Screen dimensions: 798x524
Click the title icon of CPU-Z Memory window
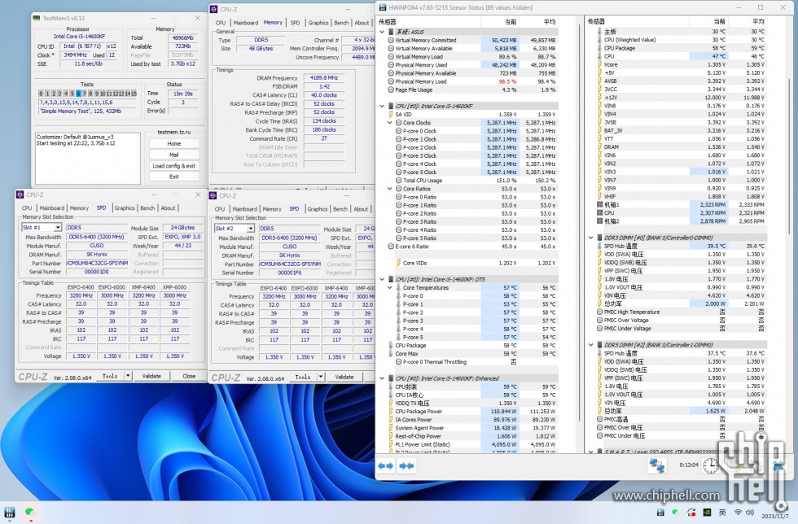[213, 9]
